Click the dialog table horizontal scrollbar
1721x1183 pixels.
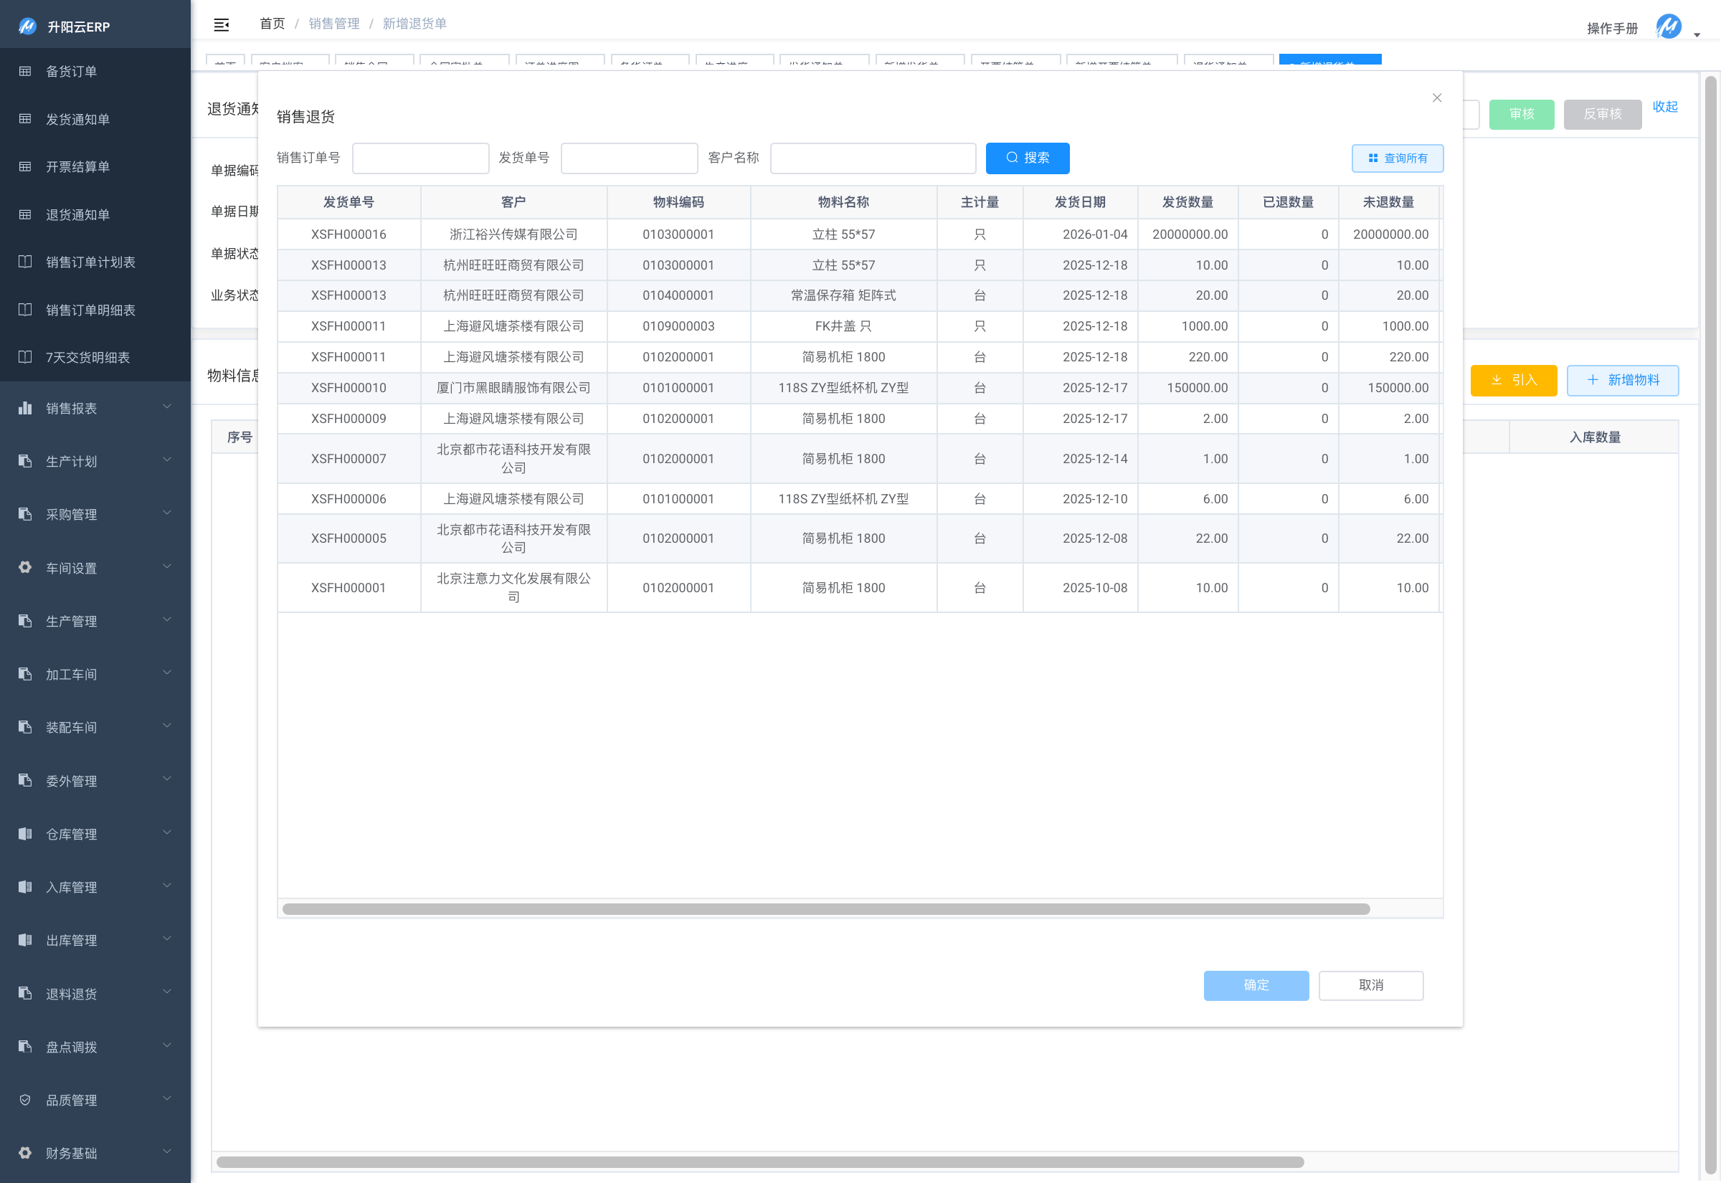click(x=825, y=910)
